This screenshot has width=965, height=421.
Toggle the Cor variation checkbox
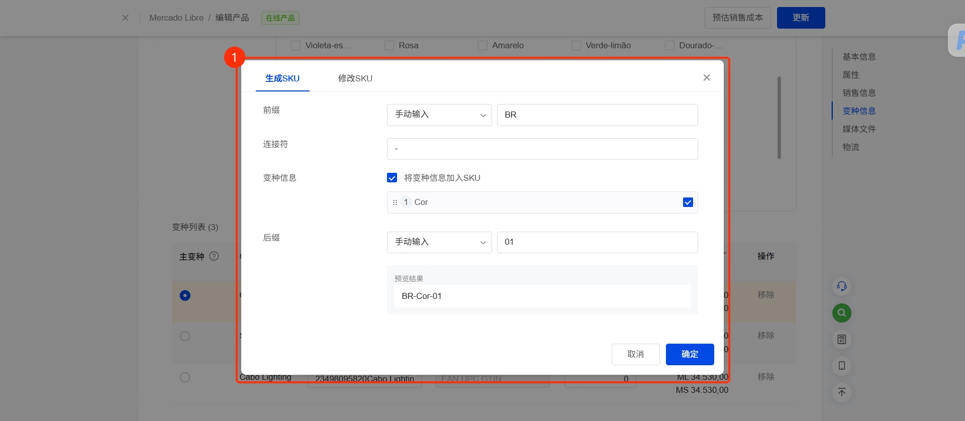[688, 202]
